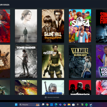Click the Souza profile name header
The width and height of the screenshot is (107, 107).
point(5,5)
